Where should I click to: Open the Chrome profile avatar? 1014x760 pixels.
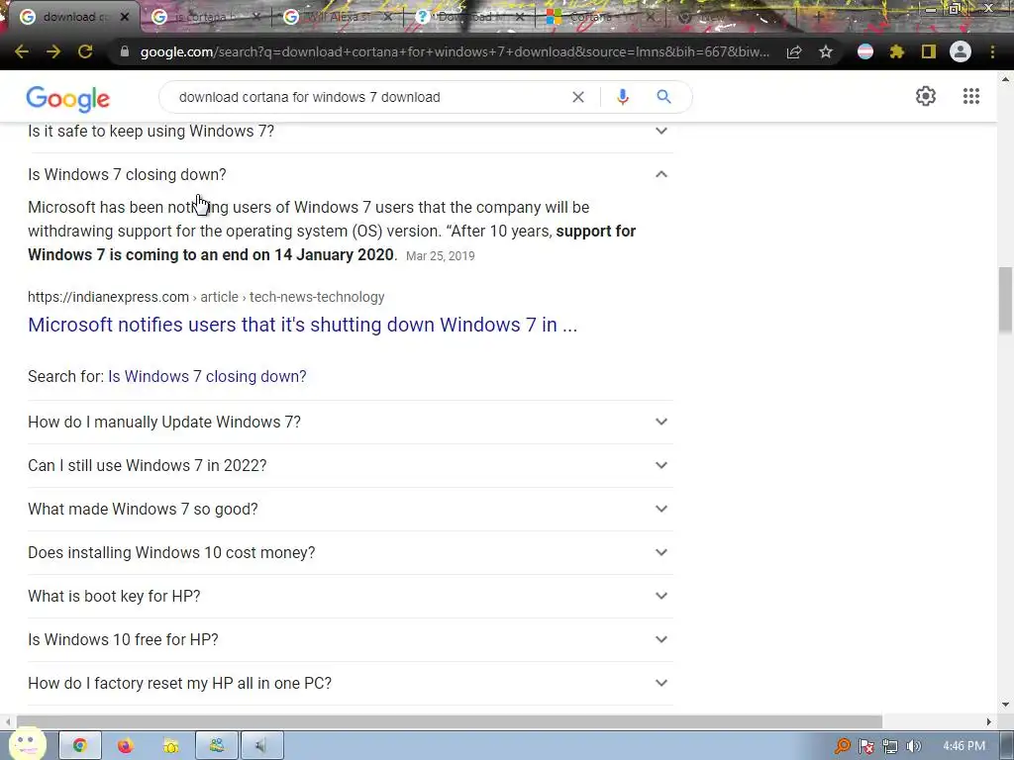pos(961,51)
